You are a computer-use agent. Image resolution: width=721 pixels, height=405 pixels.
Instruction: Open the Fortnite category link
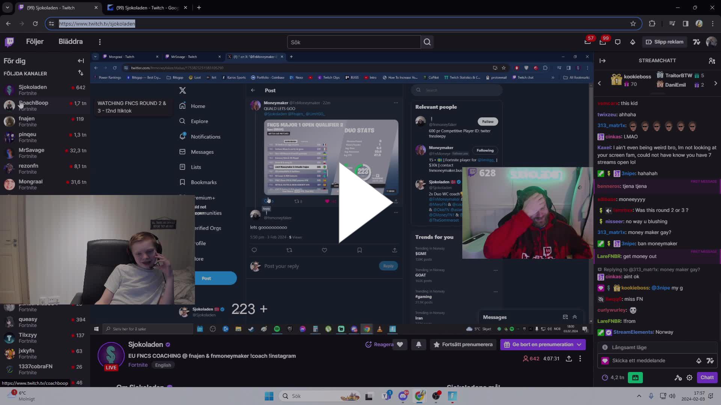pyautogui.click(x=138, y=364)
